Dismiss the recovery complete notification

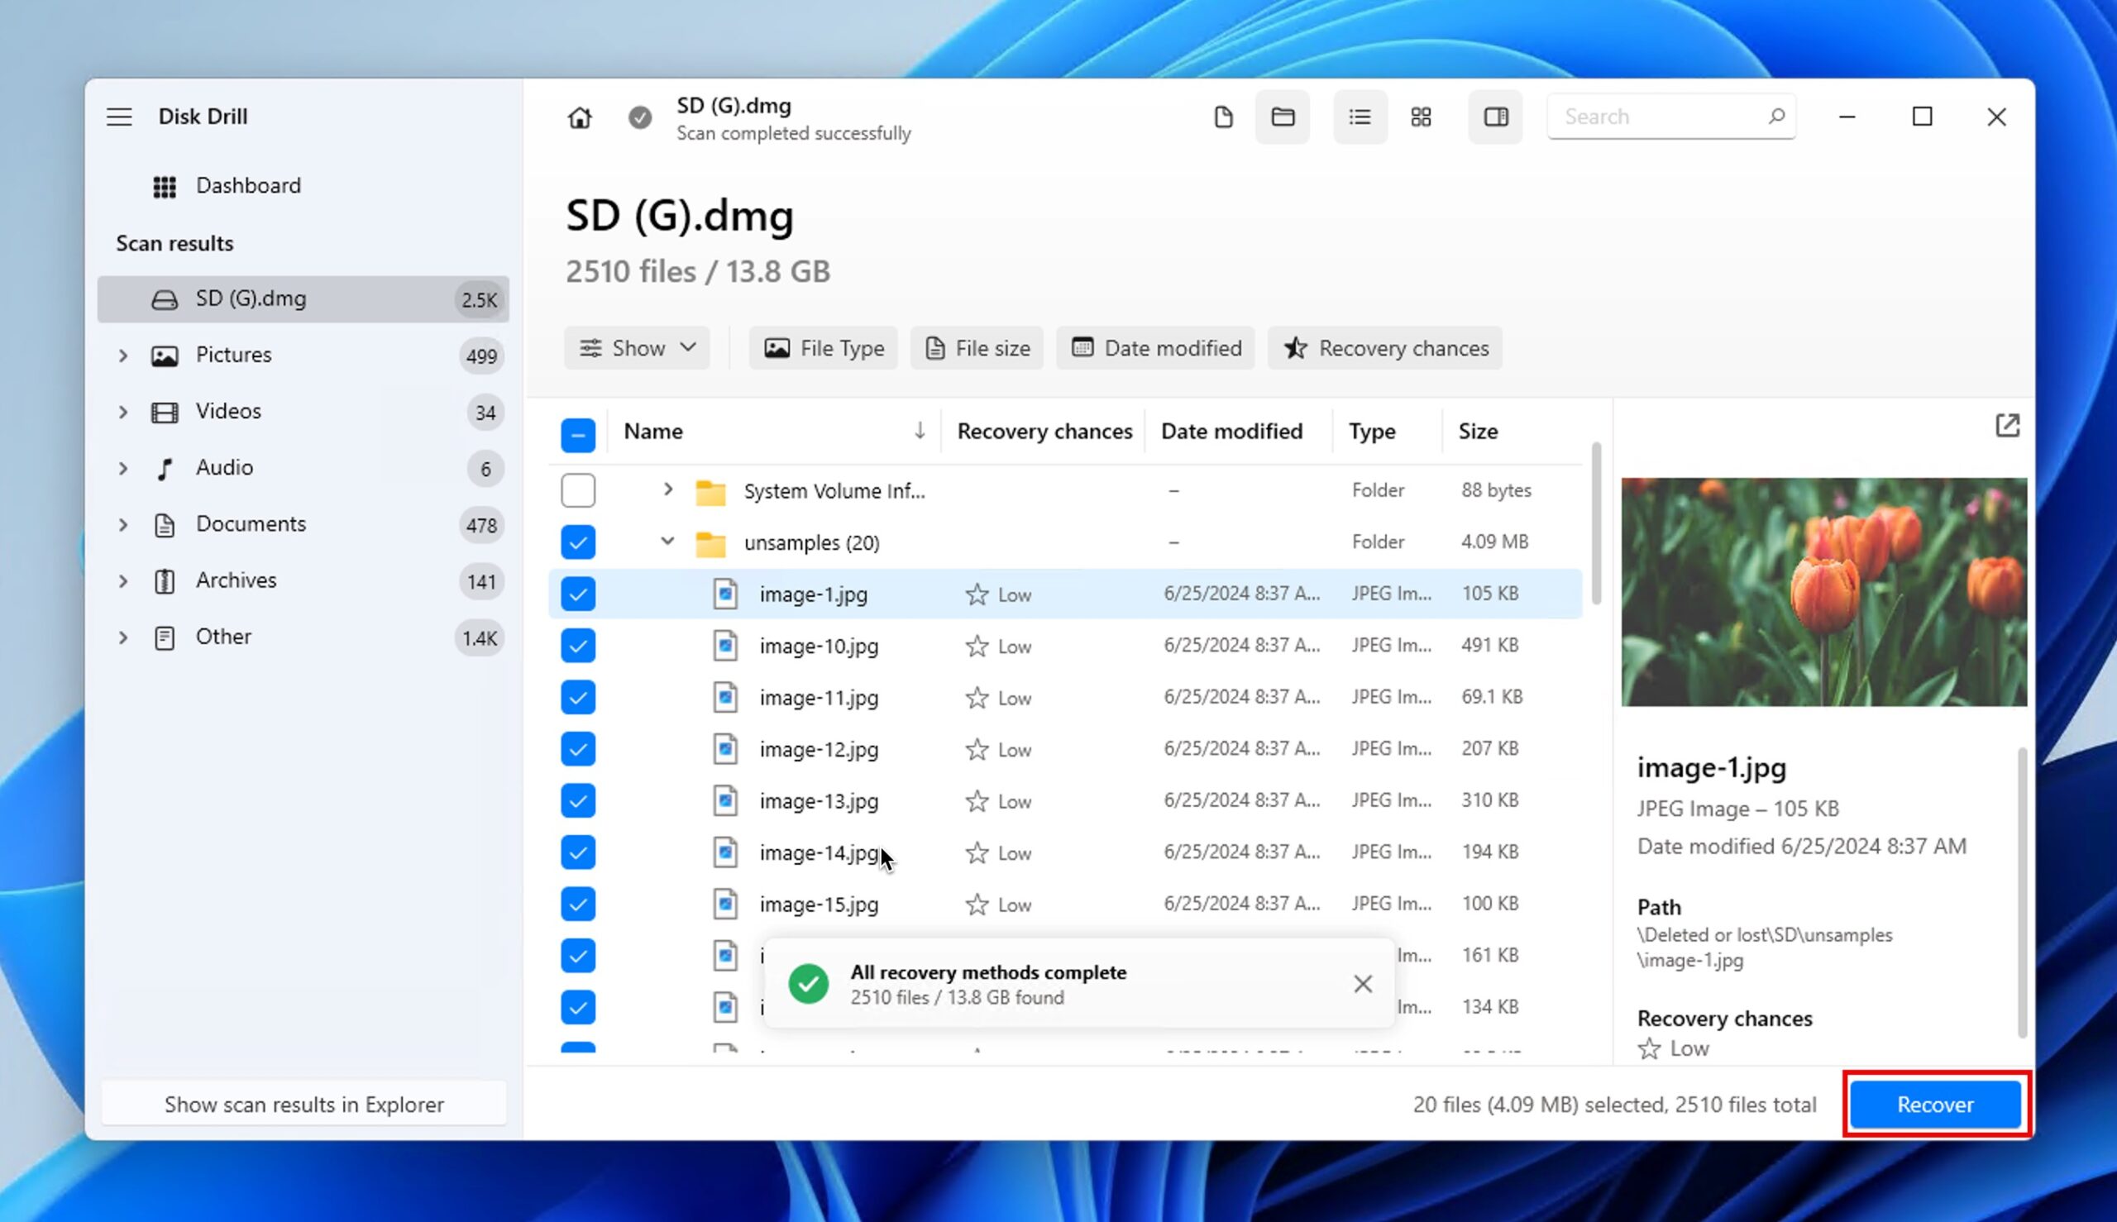pos(1360,983)
